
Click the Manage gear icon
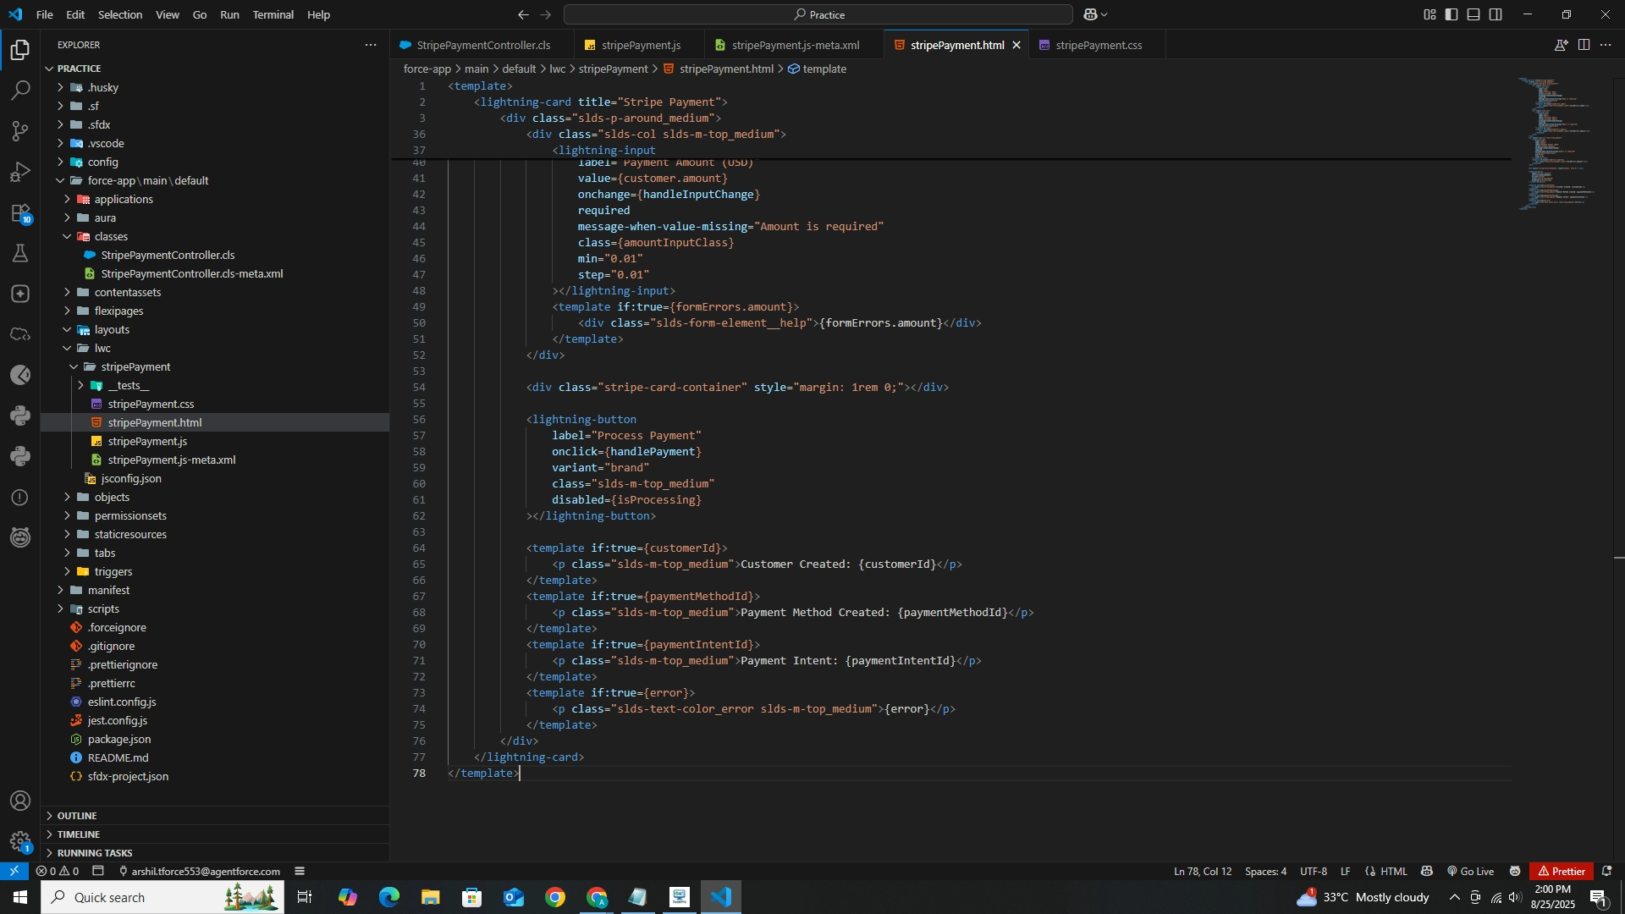20,841
